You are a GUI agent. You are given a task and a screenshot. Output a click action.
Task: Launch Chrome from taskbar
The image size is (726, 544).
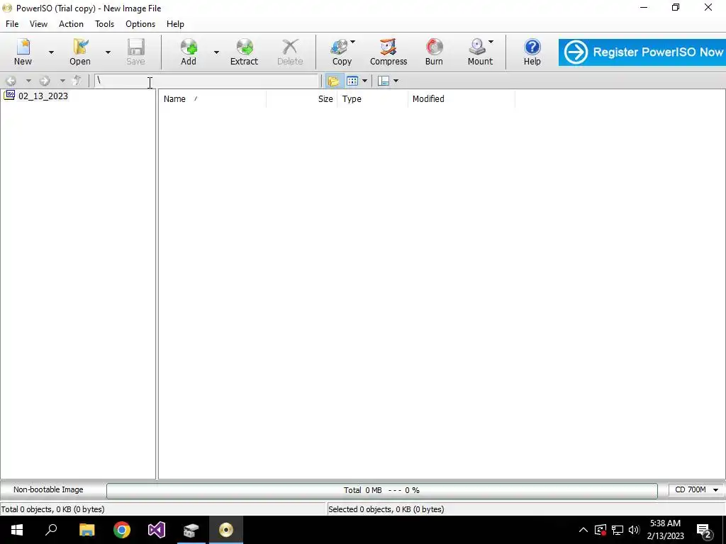(122, 530)
